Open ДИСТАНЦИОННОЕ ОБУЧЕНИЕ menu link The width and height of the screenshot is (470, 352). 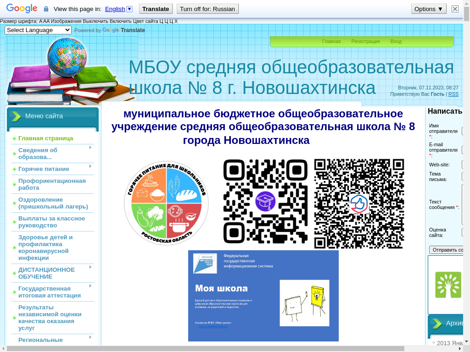[x=46, y=273]
